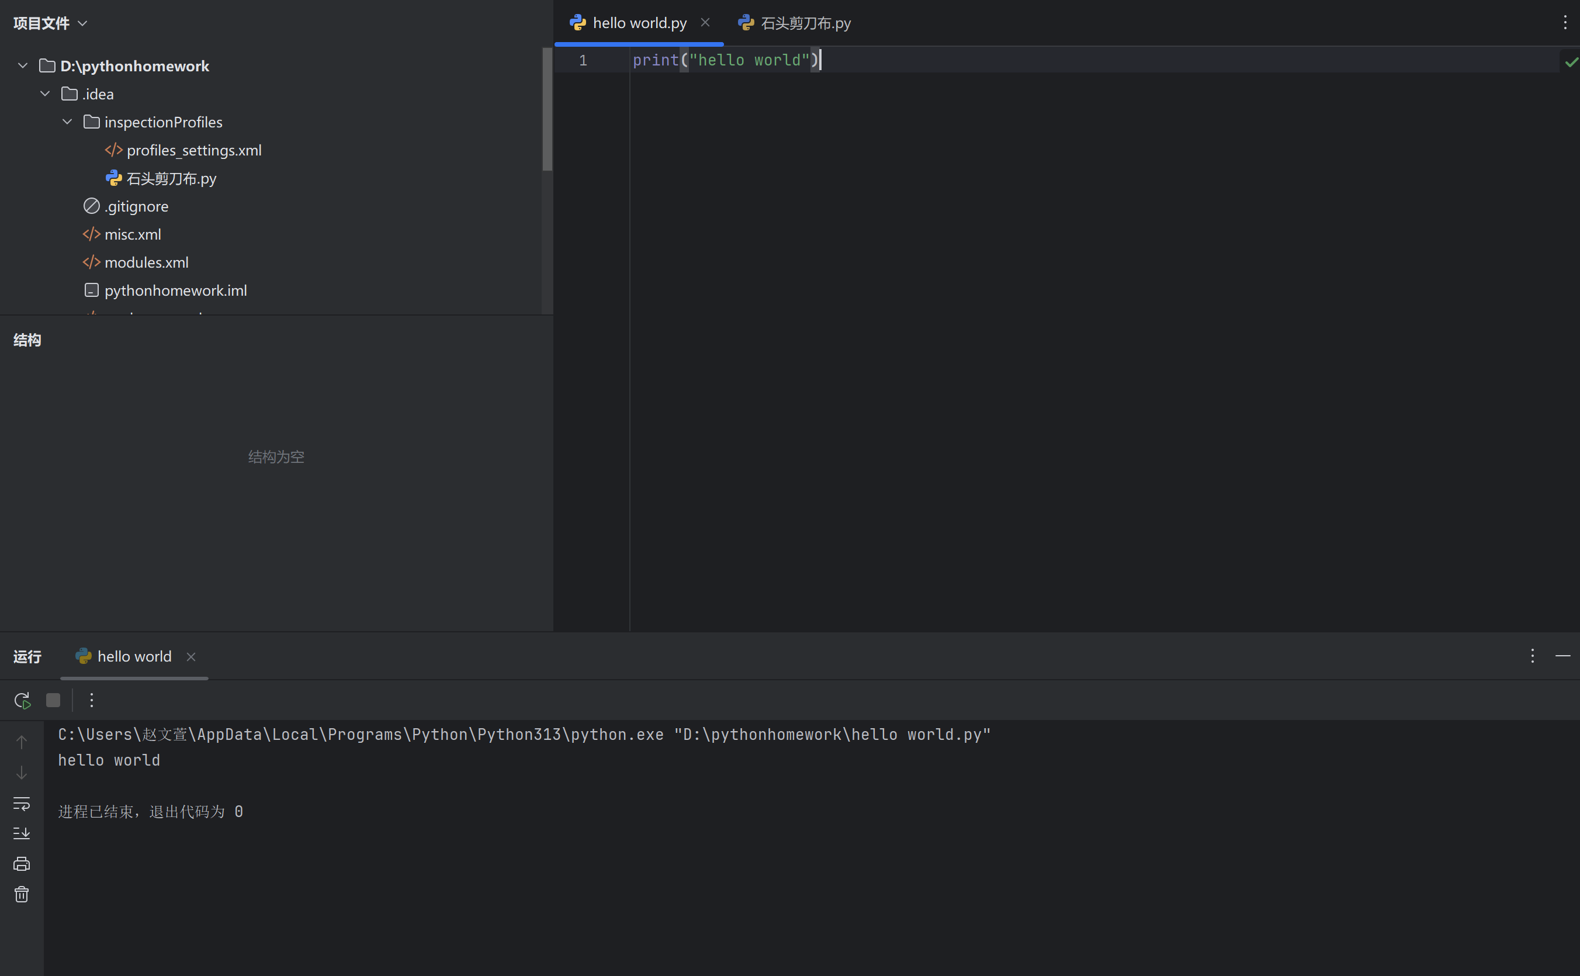Toggle scroll to end of console output

click(x=21, y=833)
